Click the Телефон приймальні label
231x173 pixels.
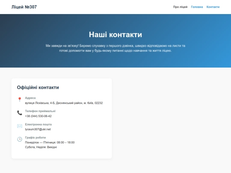click(40, 111)
